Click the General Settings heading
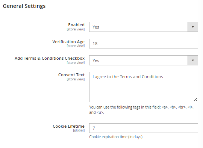The height and width of the screenshot is (148, 203). [x=24, y=6]
